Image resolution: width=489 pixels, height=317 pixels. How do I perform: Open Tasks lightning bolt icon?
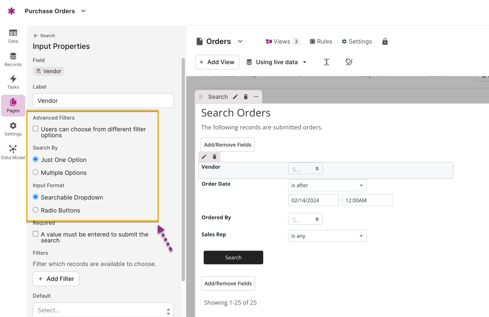tap(13, 79)
